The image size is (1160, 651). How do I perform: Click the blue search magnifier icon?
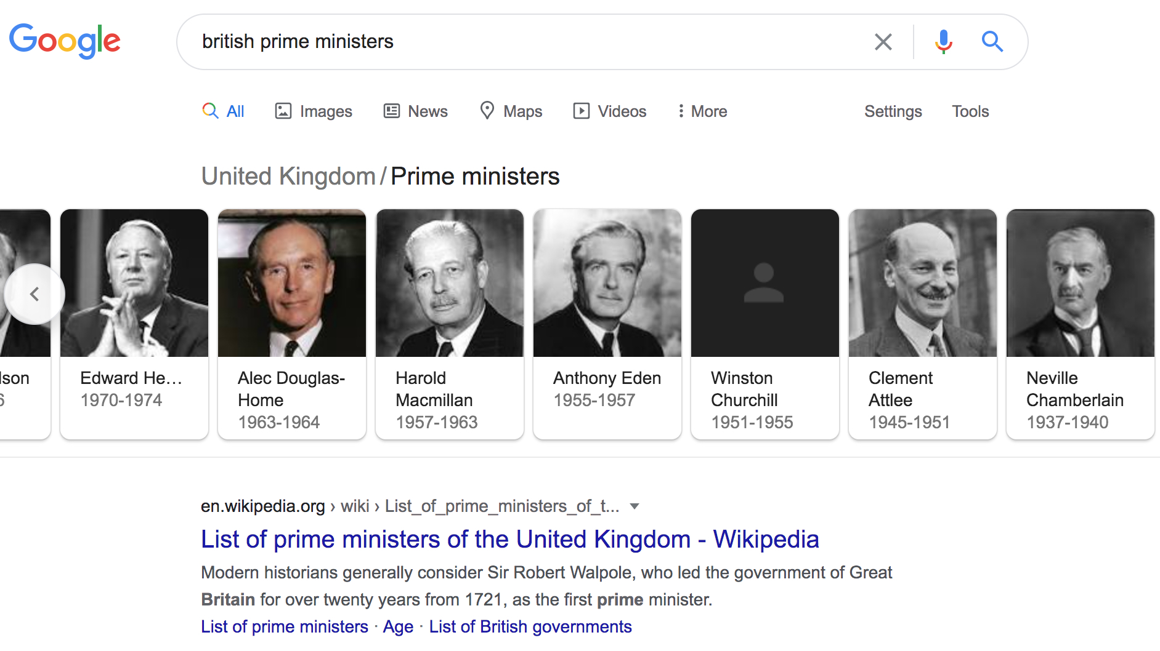click(992, 42)
